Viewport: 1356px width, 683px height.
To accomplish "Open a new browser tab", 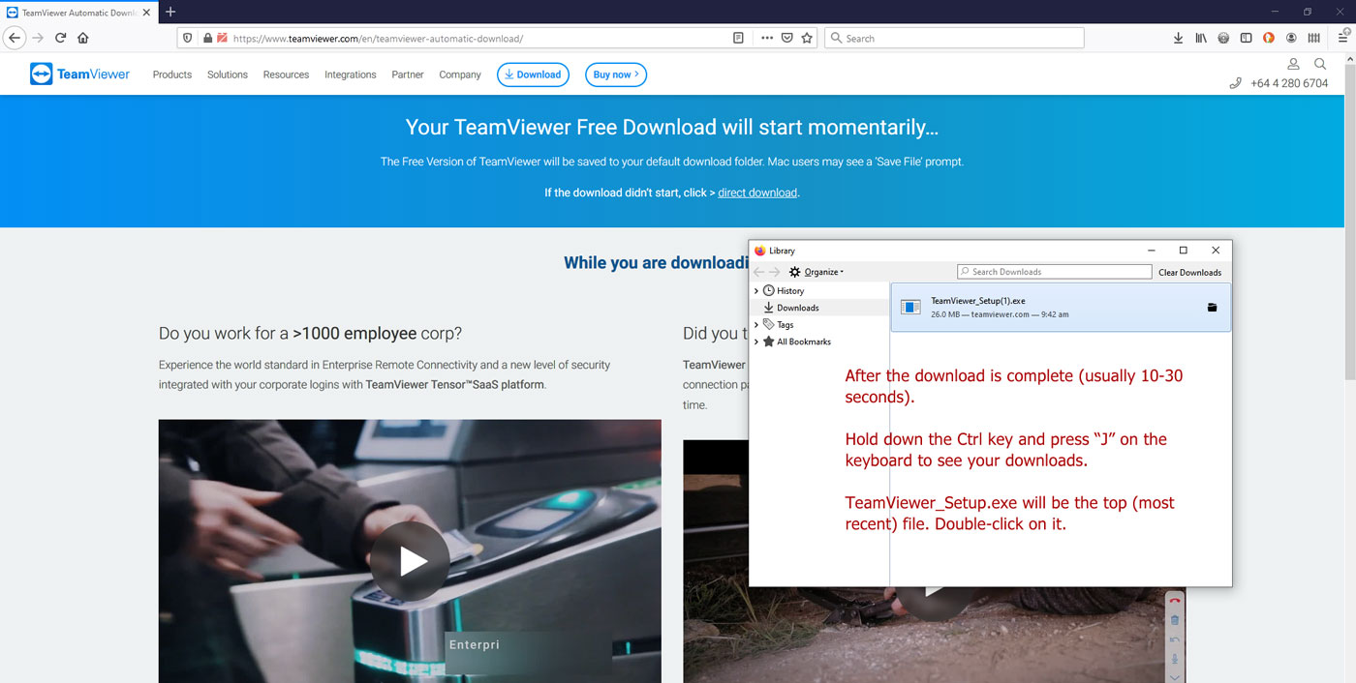I will point(170,12).
